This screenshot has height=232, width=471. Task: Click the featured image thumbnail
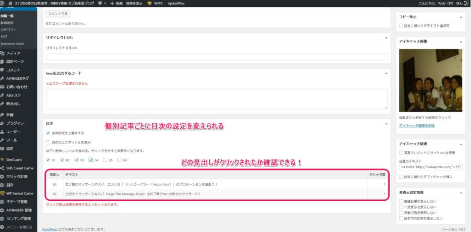pos(431,81)
